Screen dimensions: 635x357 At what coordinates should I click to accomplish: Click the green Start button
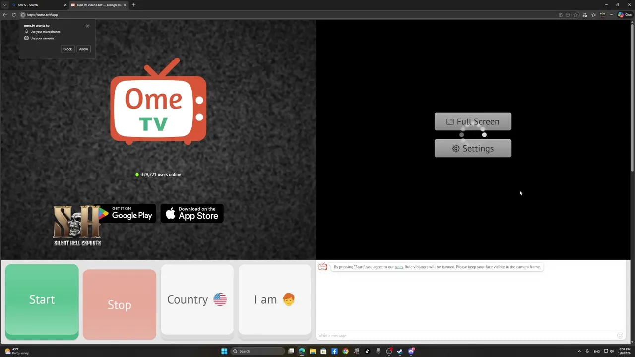pyautogui.click(x=42, y=301)
